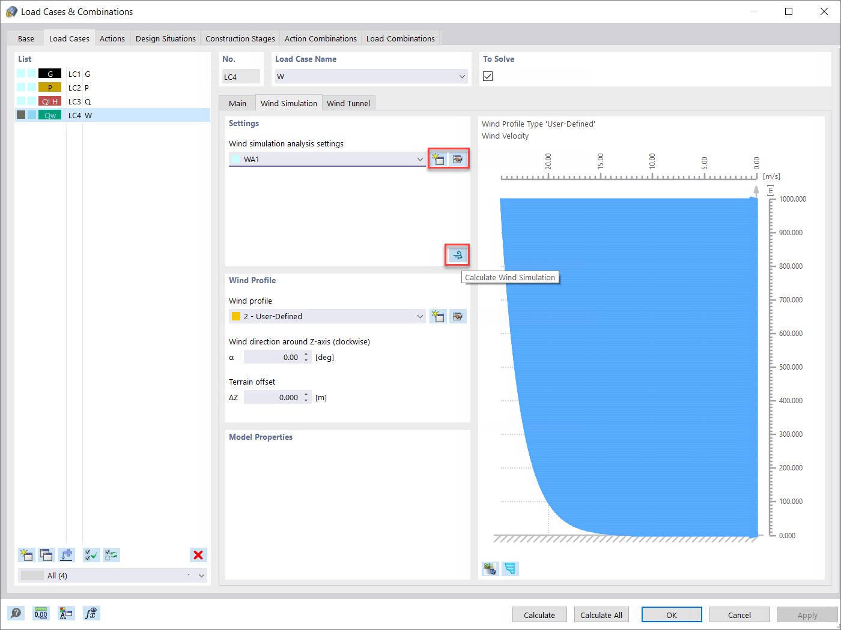
Task: Select load case LC2 P
Action: coord(96,87)
